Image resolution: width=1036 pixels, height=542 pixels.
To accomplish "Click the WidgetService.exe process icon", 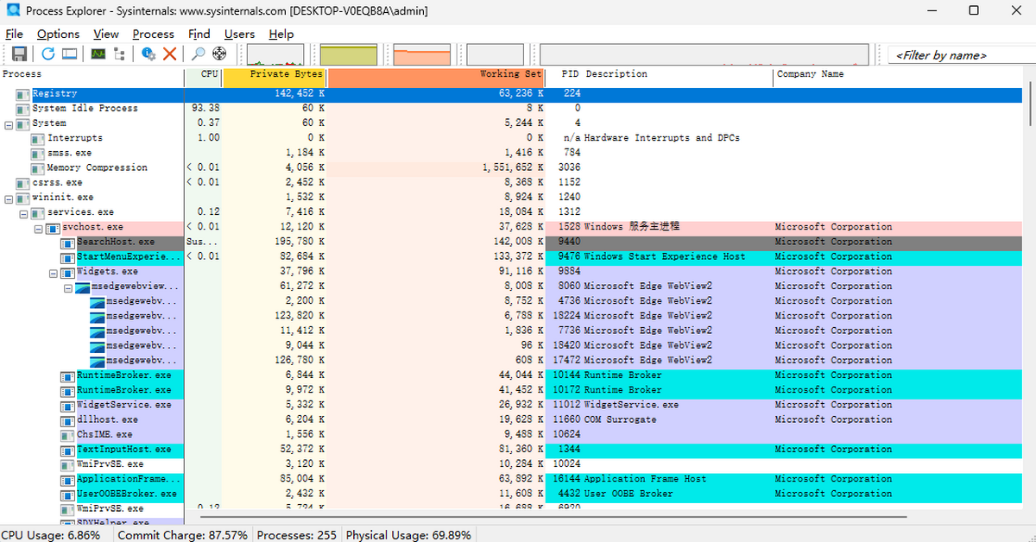I will point(67,405).
